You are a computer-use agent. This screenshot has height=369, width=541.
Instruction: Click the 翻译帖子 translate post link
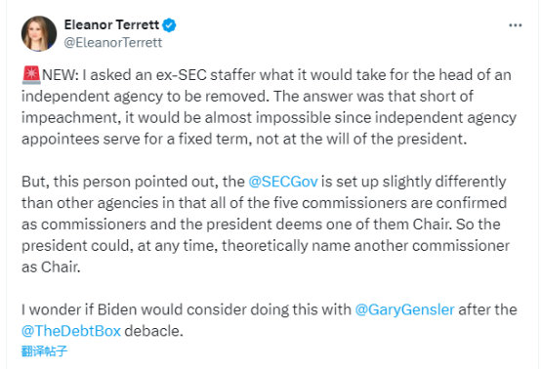[x=44, y=351]
